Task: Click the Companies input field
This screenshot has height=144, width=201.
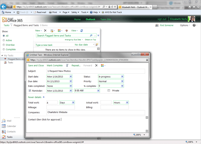Action: coord(95,112)
